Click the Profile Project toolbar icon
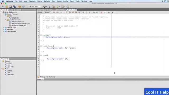Screen dimensions: 169x95 68,7
